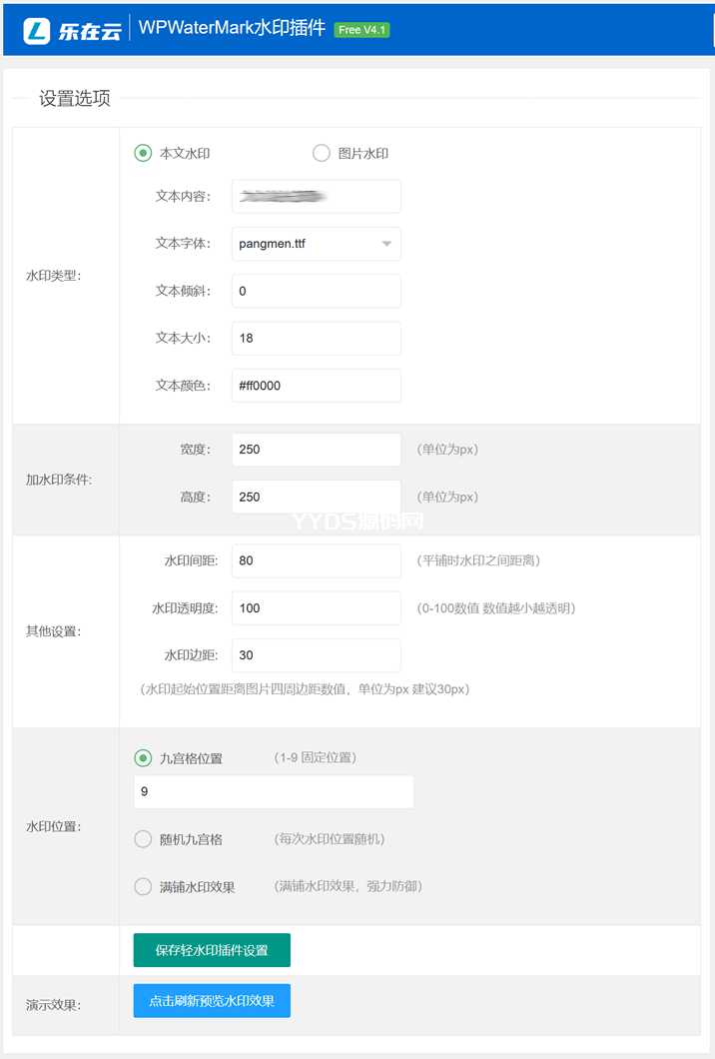Image resolution: width=715 pixels, height=1059 pixels.
Task: Click the Free V4.1 version badge
Action: click(x=361, y=30)
